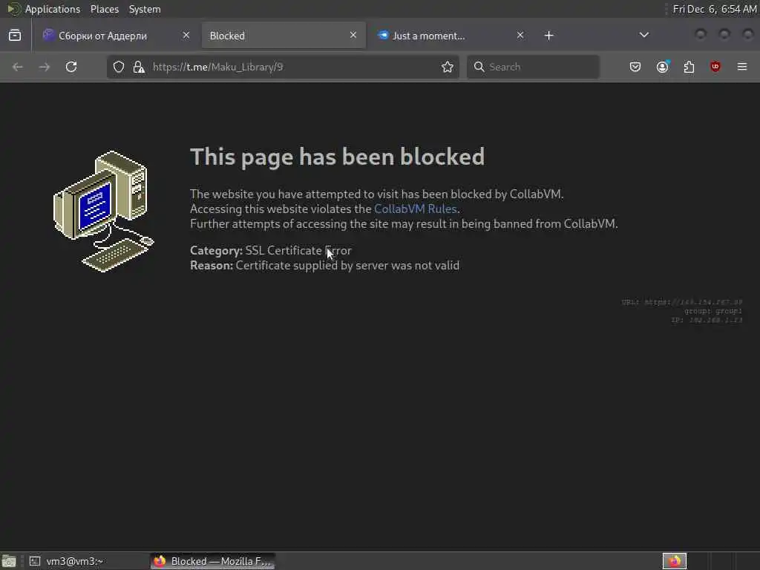The height and width of the screenshot is (570, 760).
Task: Open tracking protection shield icon
Action: pos(119,67)
